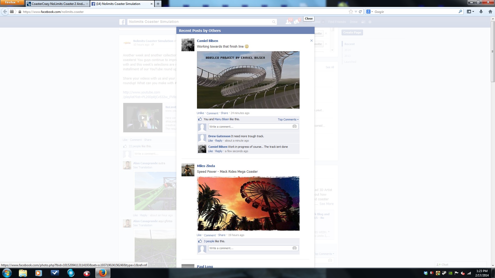Open the Bobsled Project coaster image
This screenshot has width=495, height=278.
pos(248,80)
